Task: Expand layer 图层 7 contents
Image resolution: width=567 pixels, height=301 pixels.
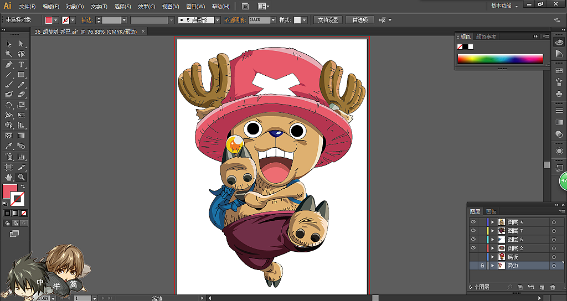Action: (492, 231)
